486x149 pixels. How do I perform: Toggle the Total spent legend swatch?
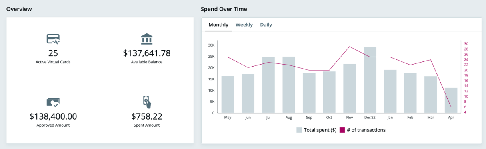pos(299,130)
